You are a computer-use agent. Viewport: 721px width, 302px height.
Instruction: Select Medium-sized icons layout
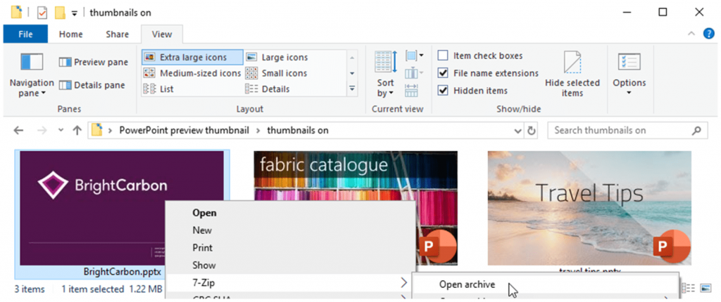(x=193, y=73)
